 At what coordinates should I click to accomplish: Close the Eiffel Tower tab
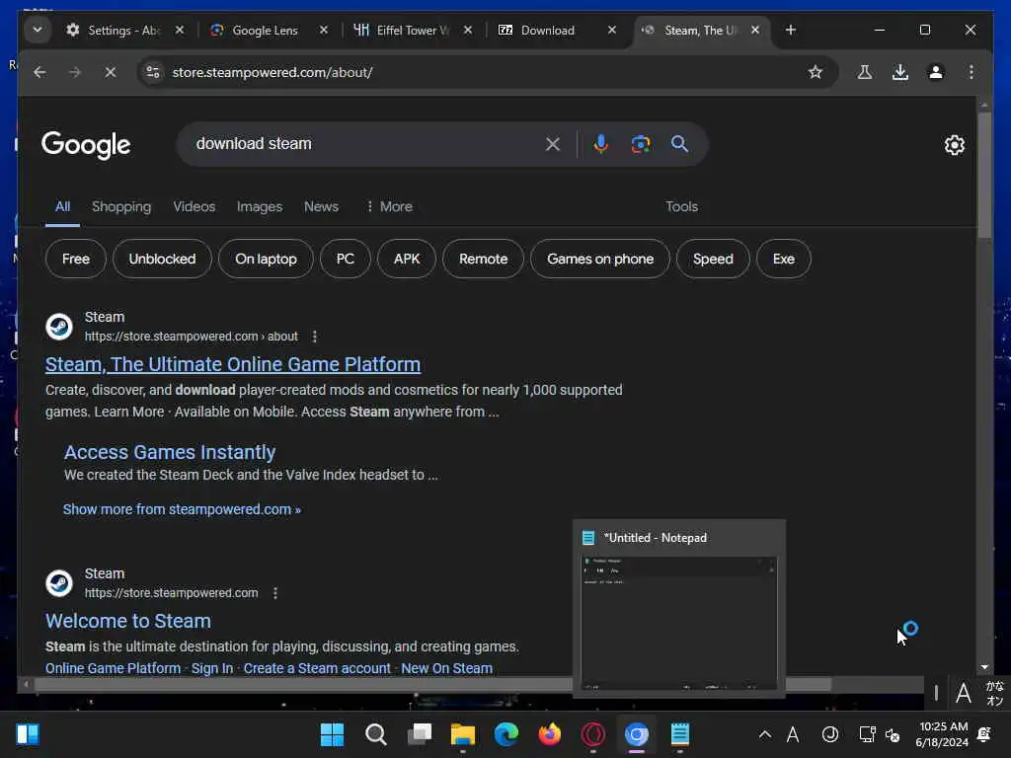(x=468, y=30)
